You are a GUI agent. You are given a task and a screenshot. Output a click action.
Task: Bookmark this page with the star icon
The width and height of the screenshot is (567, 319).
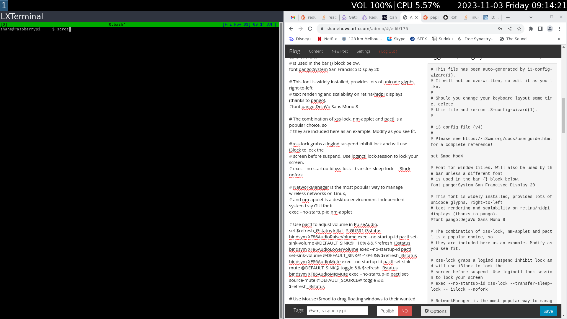coord(519,29)
